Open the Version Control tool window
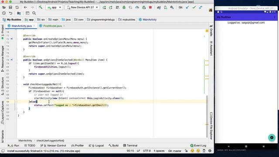Image resolution: width=279 pixels, height=157 pixels. coord(53,145)
